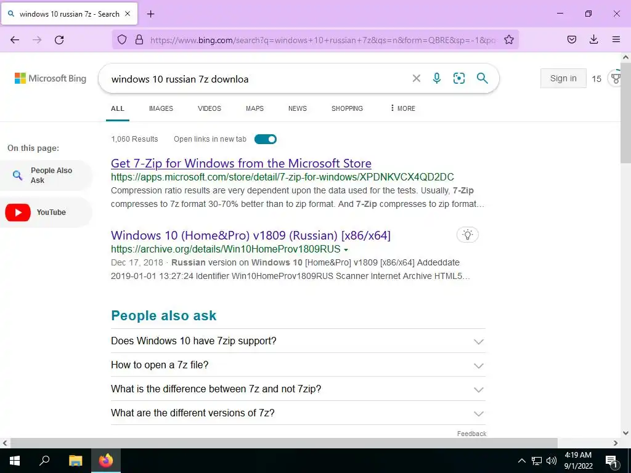This screenshot has width=631, height=473.
Task: Expand 'What is the difference between 7z and not 7zip?'
Action: (x=298, y=389)
